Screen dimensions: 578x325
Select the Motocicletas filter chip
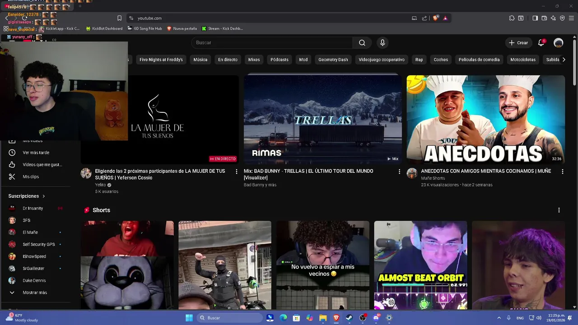(x=523, y=60)
